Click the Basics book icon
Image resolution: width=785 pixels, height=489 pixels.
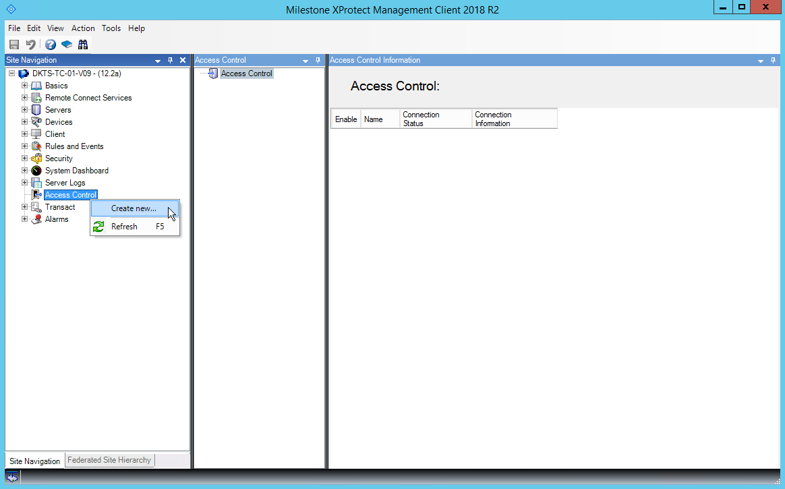click(36, 86)
